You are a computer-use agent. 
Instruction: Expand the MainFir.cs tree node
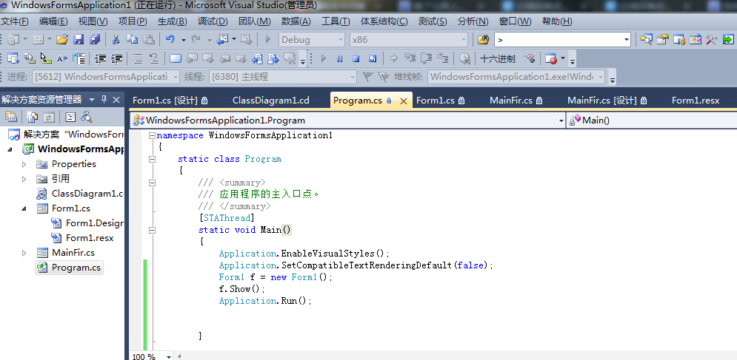click(x=24, y=253)
